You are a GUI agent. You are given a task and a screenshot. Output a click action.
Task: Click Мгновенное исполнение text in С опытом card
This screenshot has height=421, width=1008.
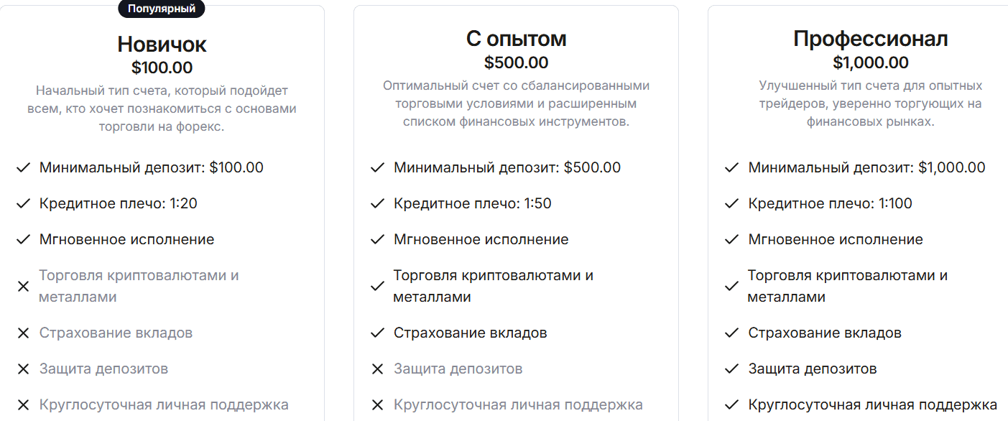(x=481, y=239)
